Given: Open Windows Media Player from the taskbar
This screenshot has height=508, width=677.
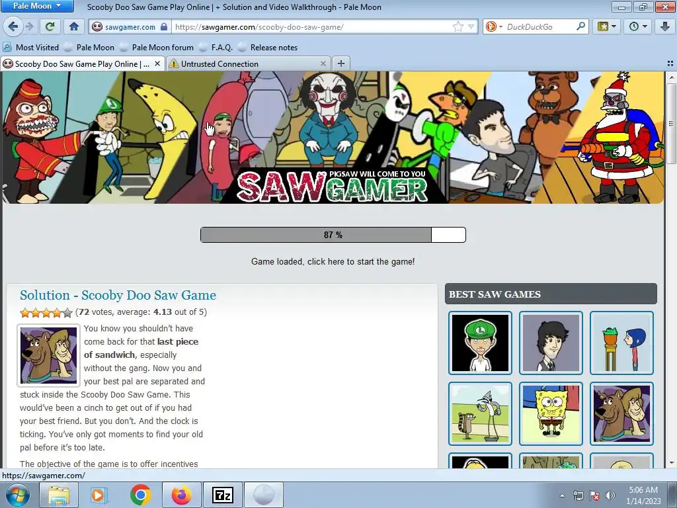Looking at the screenshot, I should [x=99, y=495].
